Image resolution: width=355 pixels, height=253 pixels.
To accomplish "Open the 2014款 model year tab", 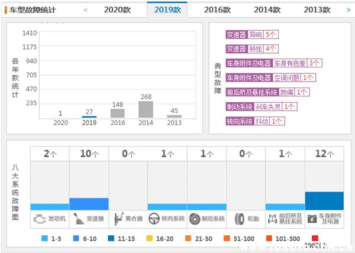I will coord(269,10).
